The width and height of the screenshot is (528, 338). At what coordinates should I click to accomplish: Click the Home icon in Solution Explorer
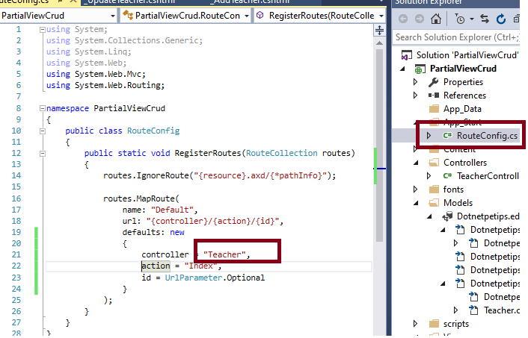(438, 19)
